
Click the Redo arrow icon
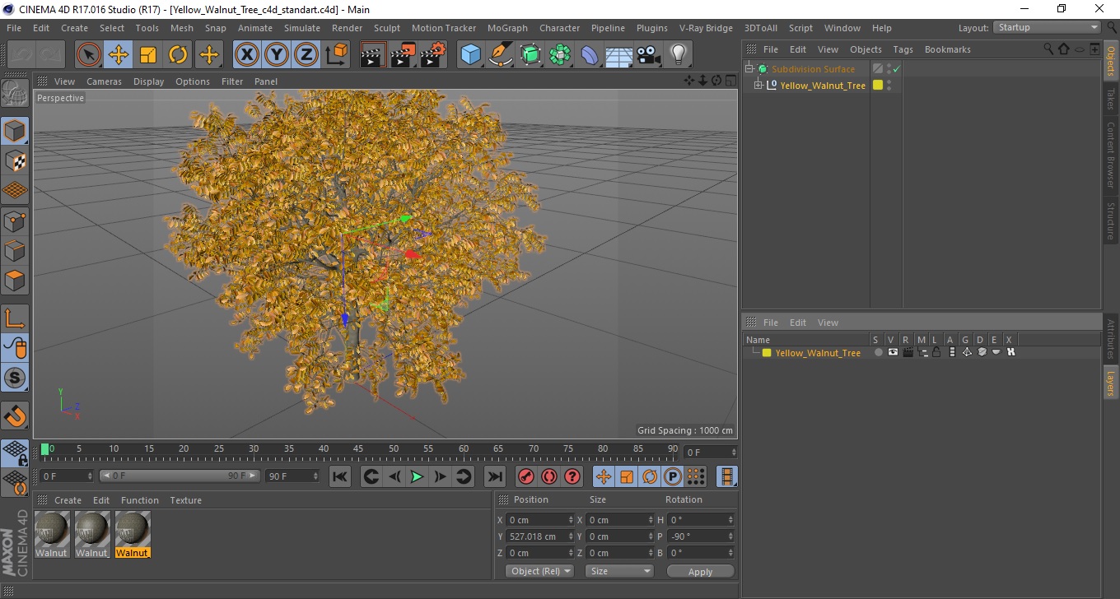tap(50, 55)
